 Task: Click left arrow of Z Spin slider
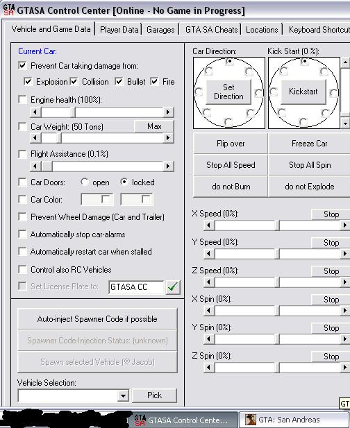coord(209,368)
